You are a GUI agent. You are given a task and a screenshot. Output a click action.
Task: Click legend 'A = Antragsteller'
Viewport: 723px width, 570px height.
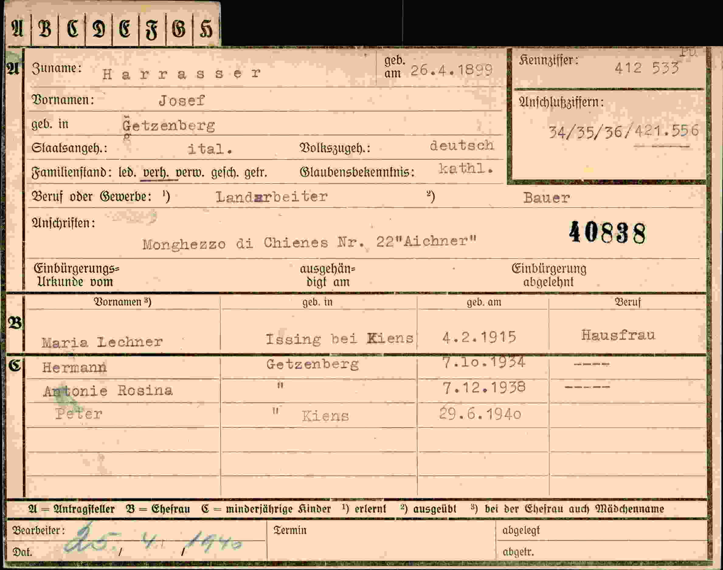pyautogui.click(x=71, y=509)
